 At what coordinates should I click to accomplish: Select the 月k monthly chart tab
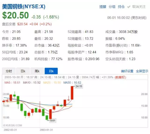[51, 71]
